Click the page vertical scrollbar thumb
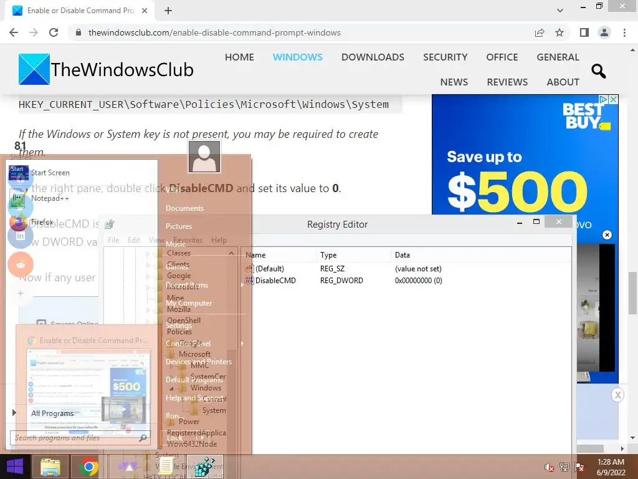This screenshot has width=638, height=479. 632,293
